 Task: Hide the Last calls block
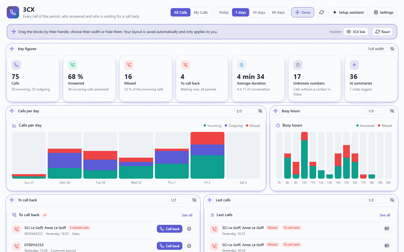click(x=392, y=200)
